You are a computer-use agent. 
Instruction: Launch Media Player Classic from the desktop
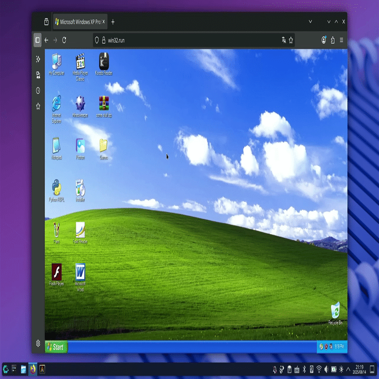80,67
